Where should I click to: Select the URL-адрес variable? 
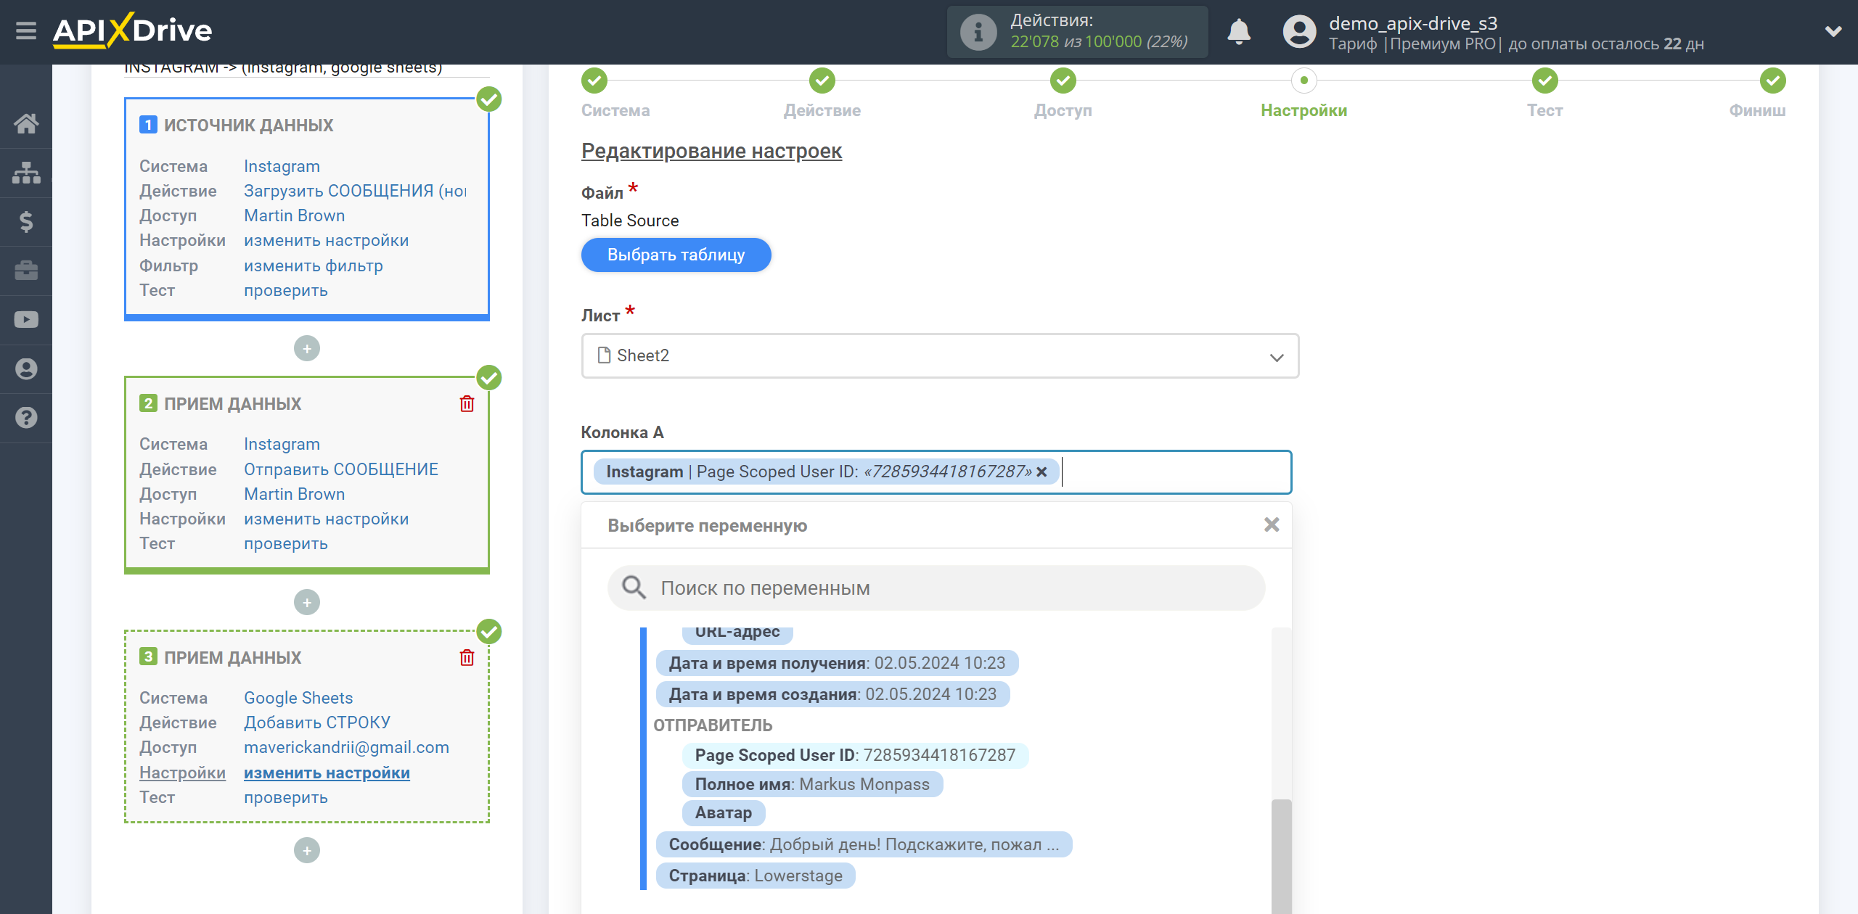click(737, 634)
